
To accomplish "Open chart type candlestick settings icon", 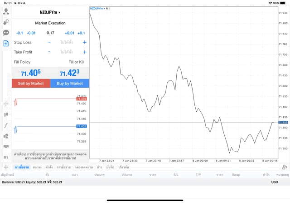I will 6,115.
